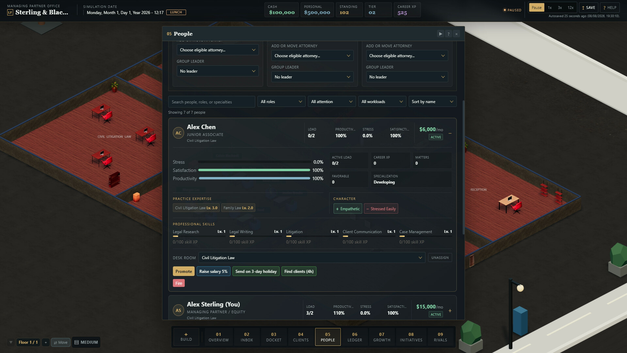Toggle the floor panel collapse arrow
The image size is (627, 353).
pos(11,342)
